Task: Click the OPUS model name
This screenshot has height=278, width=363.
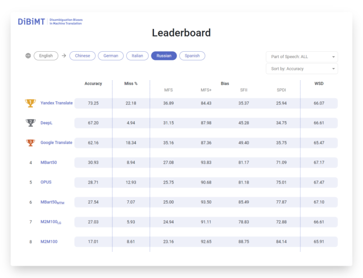Action: (x=47, y=182)
